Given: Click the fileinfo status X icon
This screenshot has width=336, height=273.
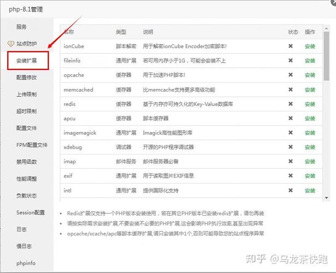Looking at the screenshot, I should pyautogui.click(x=291, y=61).
